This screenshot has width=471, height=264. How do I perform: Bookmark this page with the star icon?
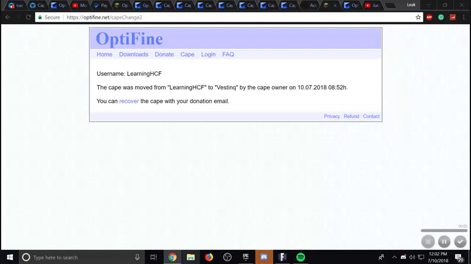(x=418, y=17)
